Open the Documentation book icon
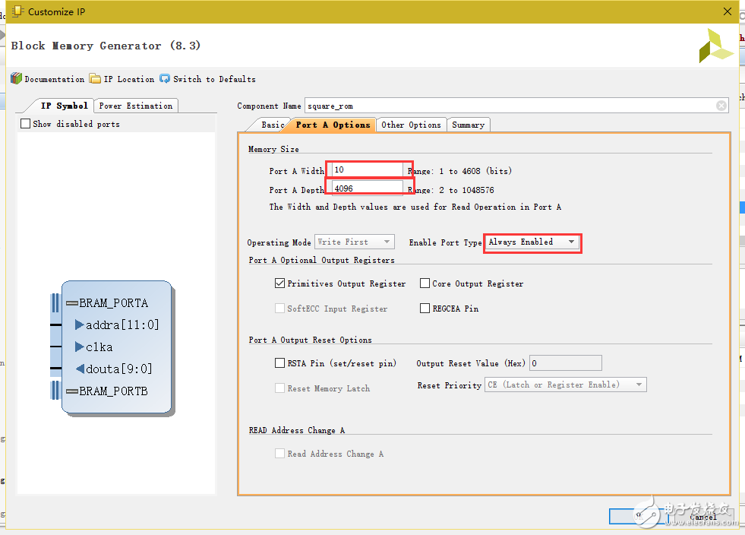 click(x=16, y=79)
